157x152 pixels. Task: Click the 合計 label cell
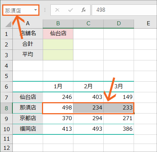pyautogui.click(x=28, y=44)
